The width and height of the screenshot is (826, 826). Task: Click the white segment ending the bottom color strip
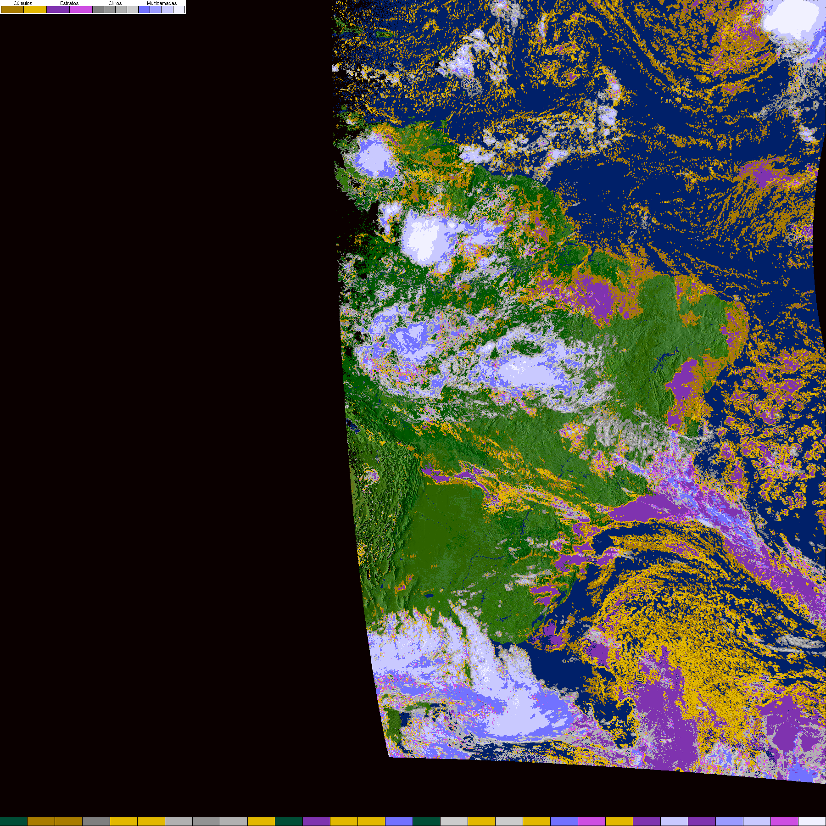(x=812, y=821)
